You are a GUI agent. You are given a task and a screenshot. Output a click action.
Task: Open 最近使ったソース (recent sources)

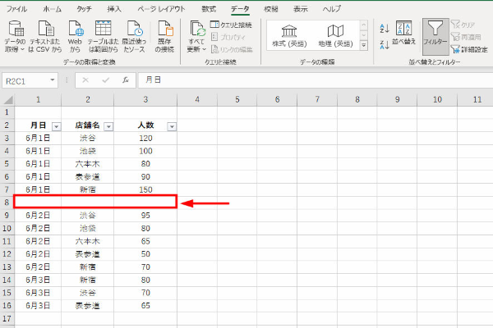coord(136,34)
